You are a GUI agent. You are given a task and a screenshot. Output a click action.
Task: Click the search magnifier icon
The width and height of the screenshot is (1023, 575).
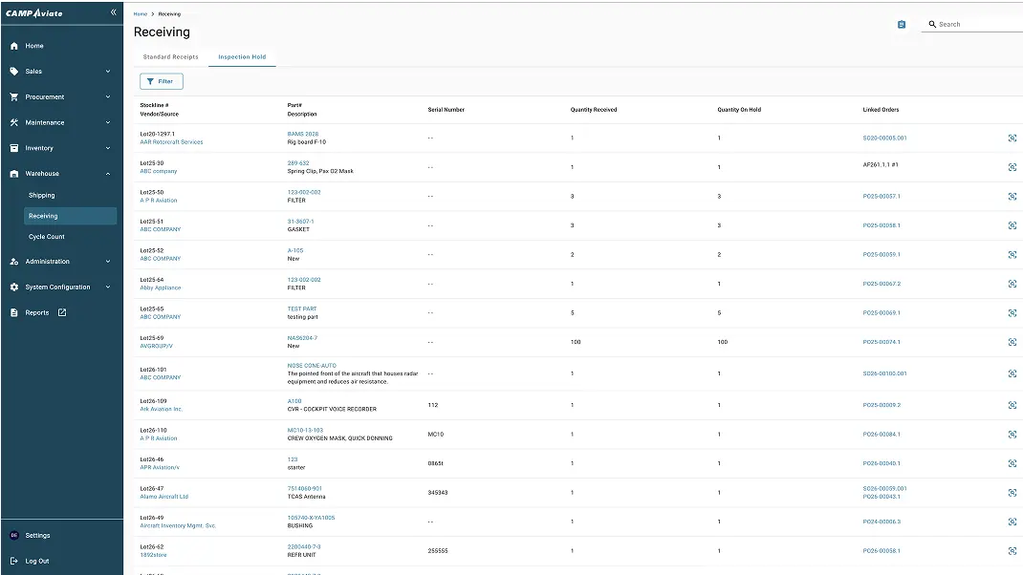[932, 24]
